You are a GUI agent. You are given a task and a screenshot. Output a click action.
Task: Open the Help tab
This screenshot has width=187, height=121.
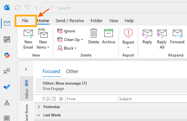[129, 21]
